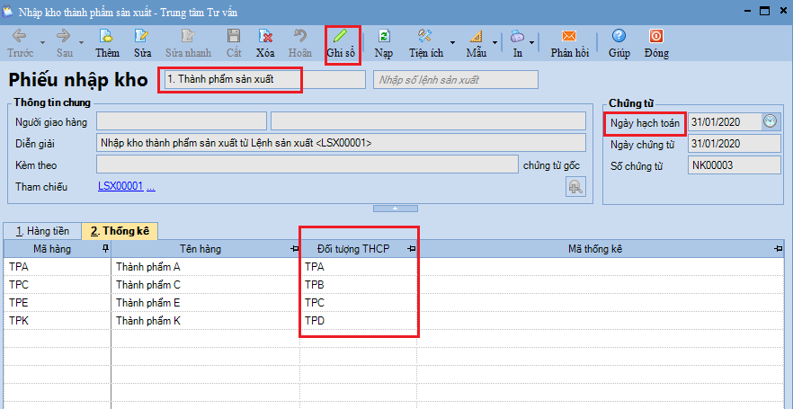Expand the Mẫu dropdown arrow
The width and height of the screenshot is (793, 409).
click(495, 42)
